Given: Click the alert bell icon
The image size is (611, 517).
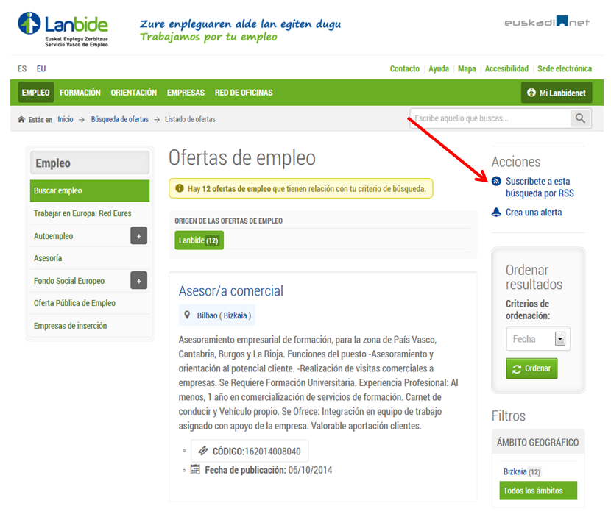Looking at the screenshot, I should [497, 213].
